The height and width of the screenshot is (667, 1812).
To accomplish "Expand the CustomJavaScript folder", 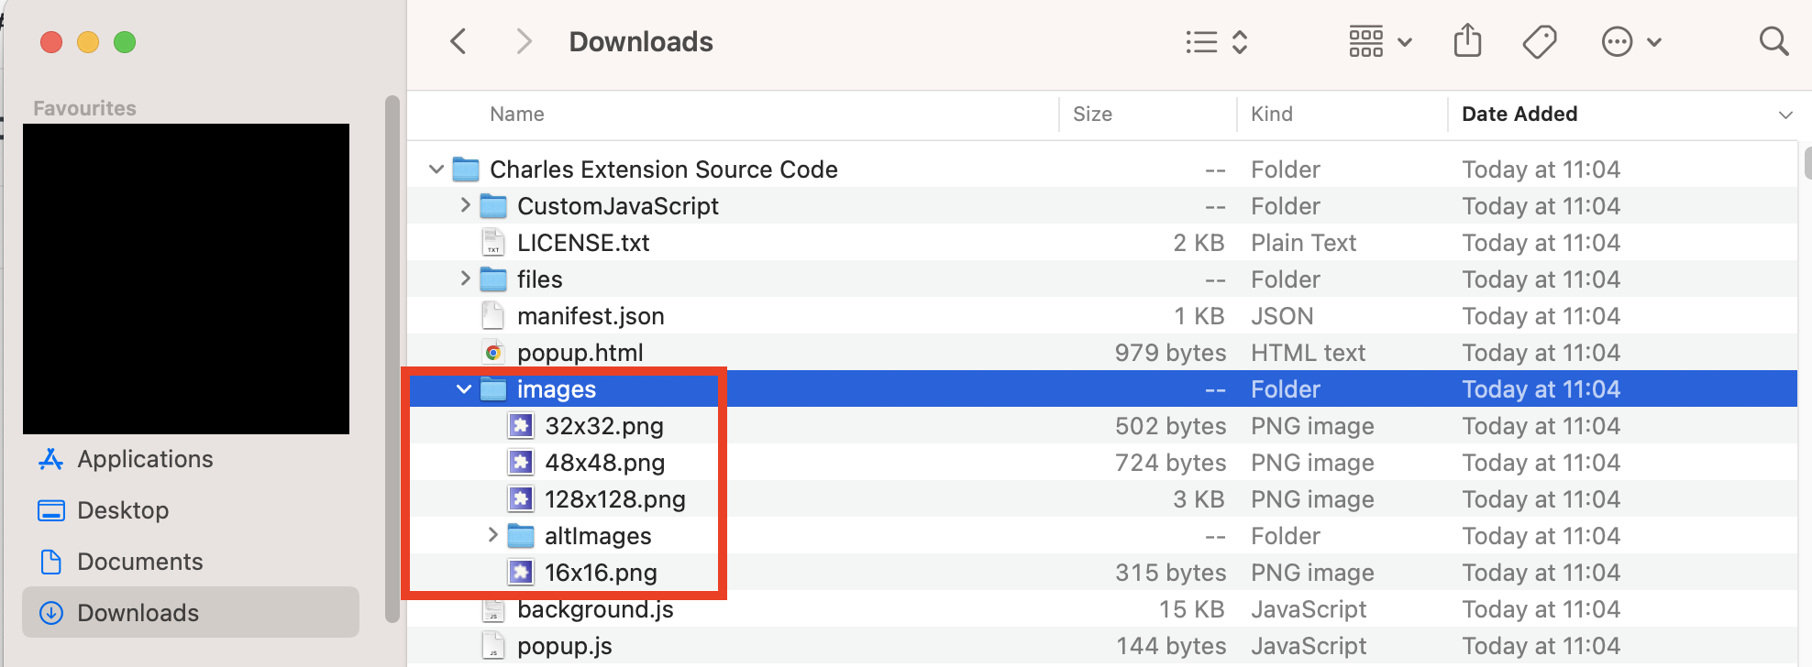I will (465, 205).
